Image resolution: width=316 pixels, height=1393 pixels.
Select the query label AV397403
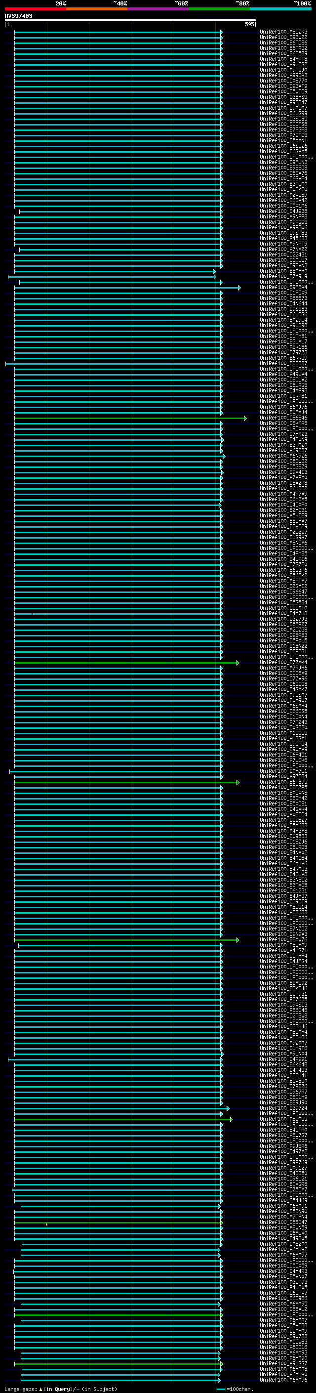(18, 16)
